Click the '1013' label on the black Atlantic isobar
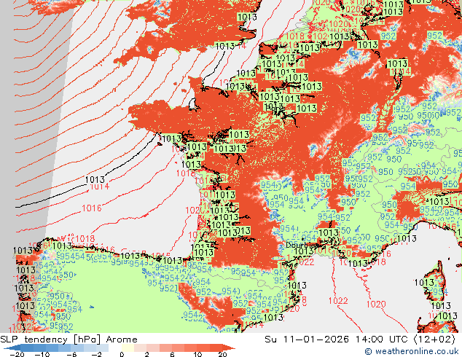 (x=95, y=179)
